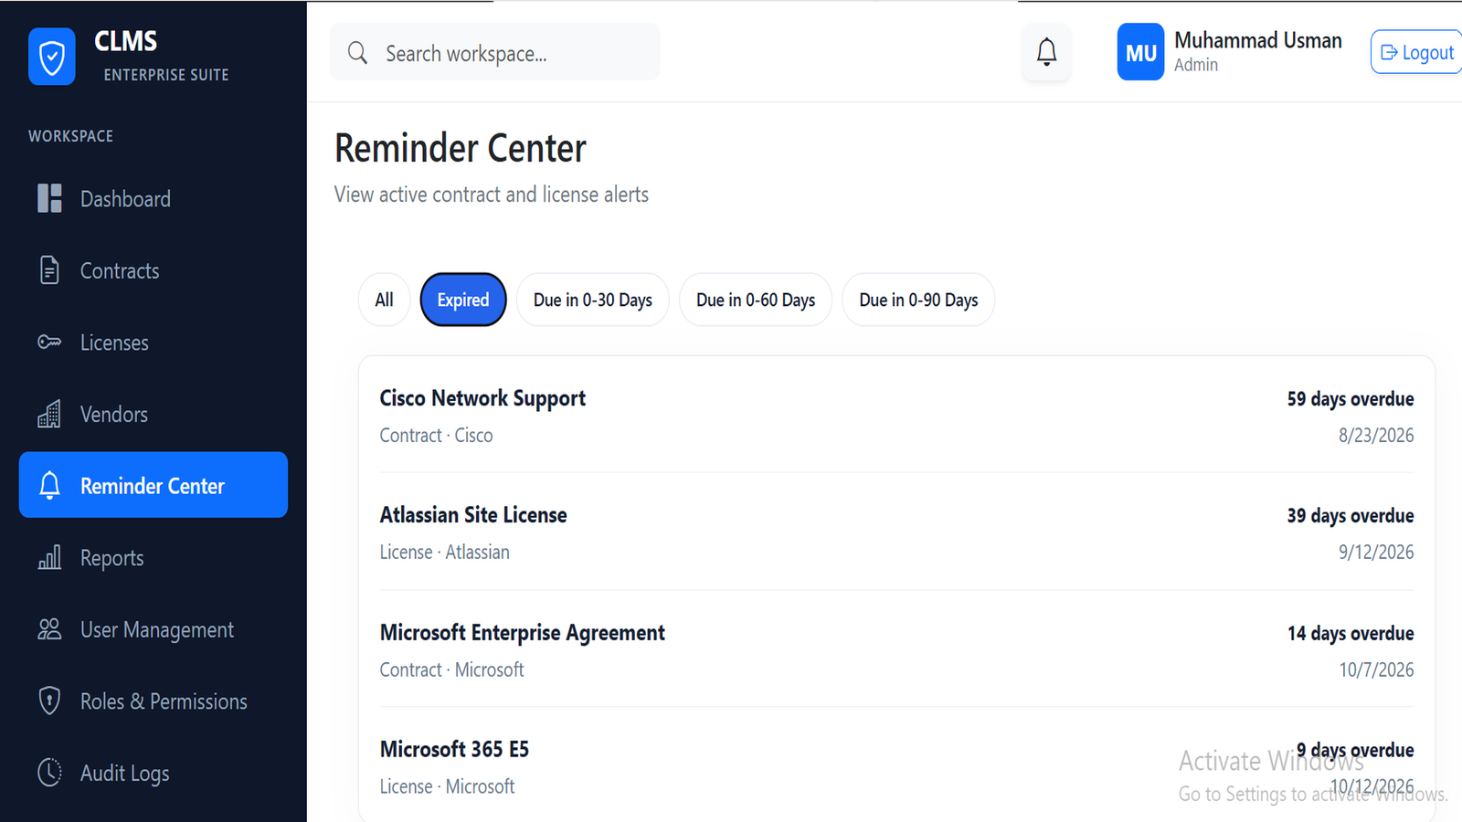Viewport: 1462px width, 822px height.
Task: Filter by Due in 0-60 Days
Action: click(756, 300)
